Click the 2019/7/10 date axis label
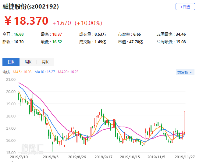203x162 pixels. click(19, 157)
